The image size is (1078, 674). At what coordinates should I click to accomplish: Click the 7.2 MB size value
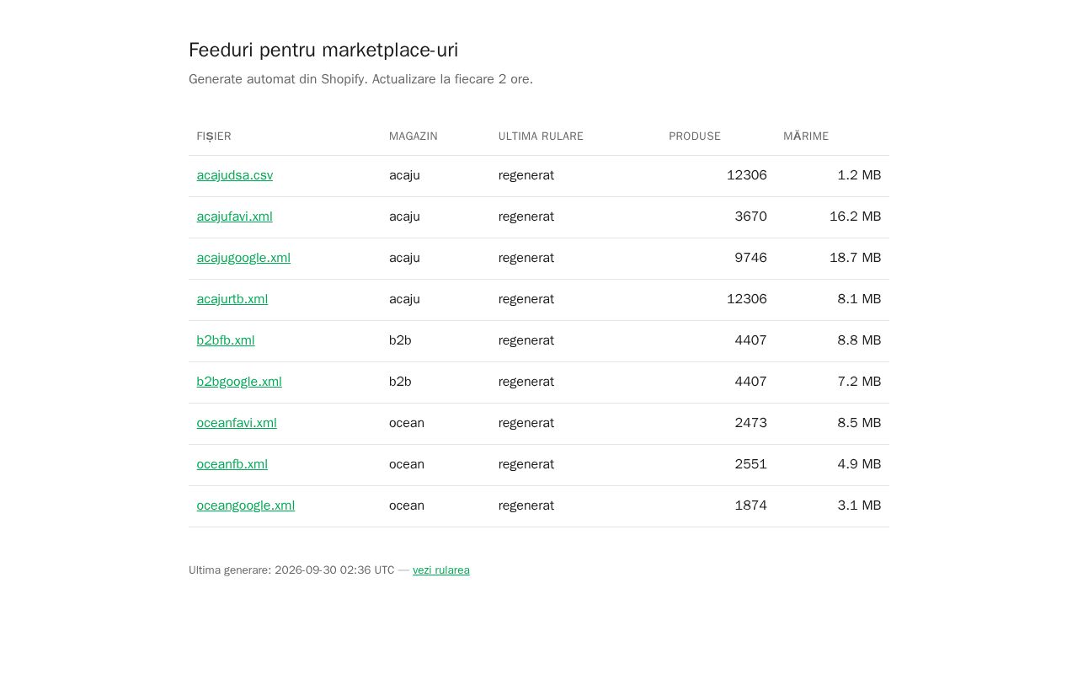point(859,382)
